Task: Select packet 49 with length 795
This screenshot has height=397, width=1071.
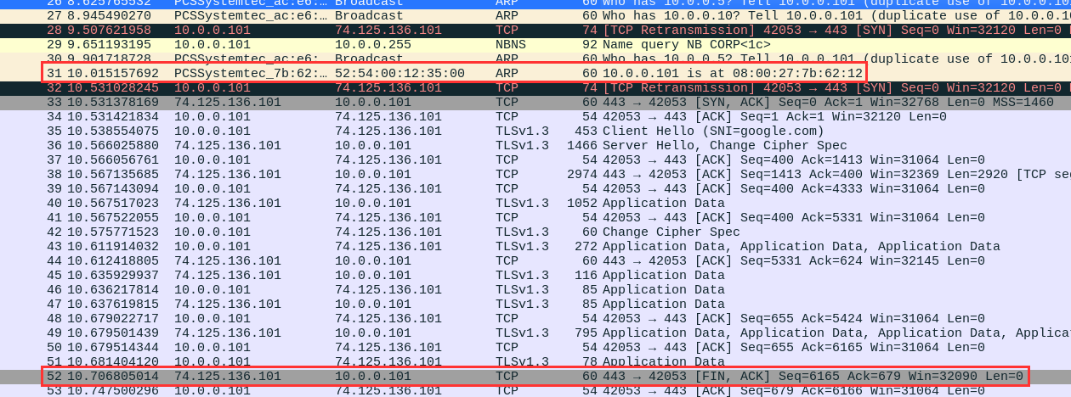Action: (x=535, y=333)
